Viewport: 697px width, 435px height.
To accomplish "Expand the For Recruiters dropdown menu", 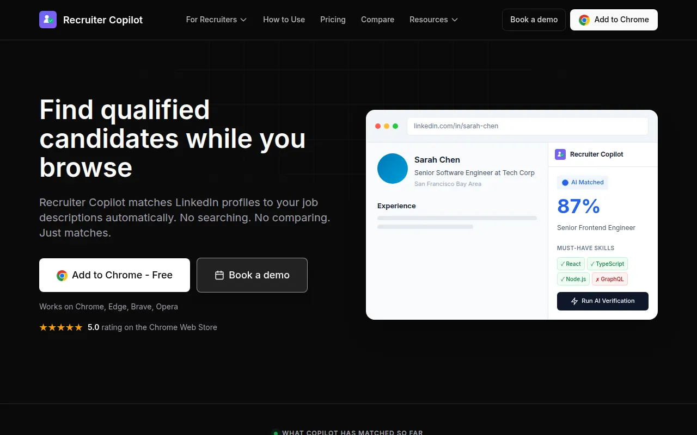I will tap(216, 20).
